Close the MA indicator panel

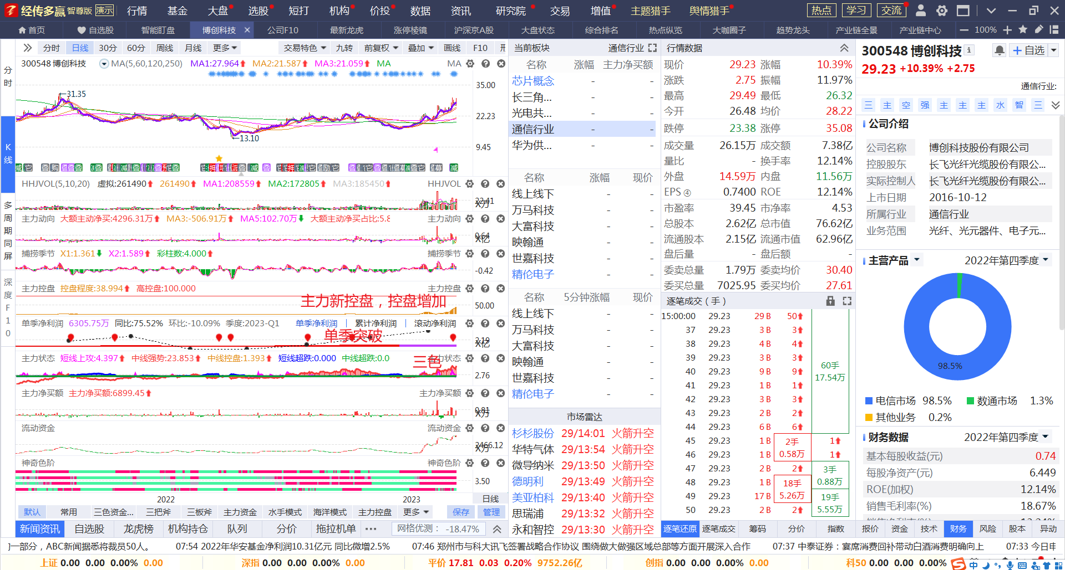coord(501,64)
